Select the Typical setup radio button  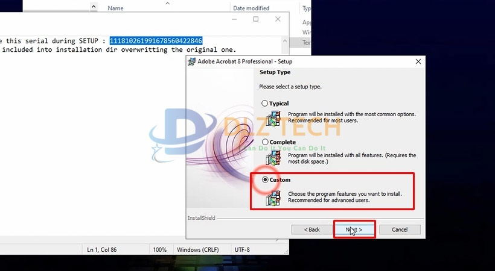(x=264, y=104)
